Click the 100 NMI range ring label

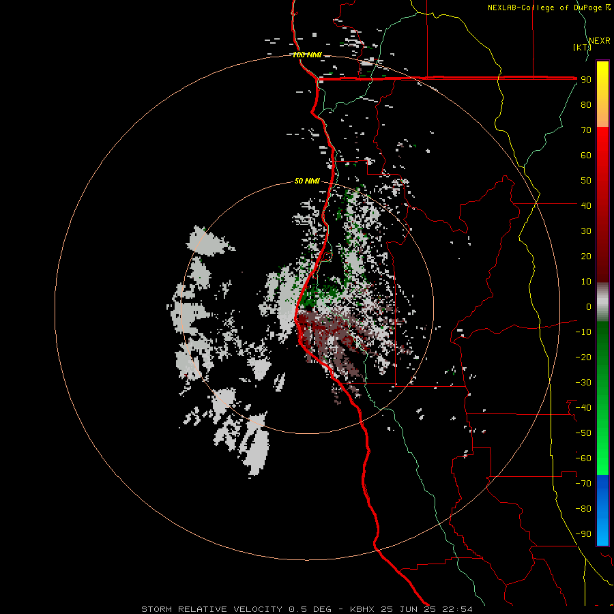[x=307, y=55]
